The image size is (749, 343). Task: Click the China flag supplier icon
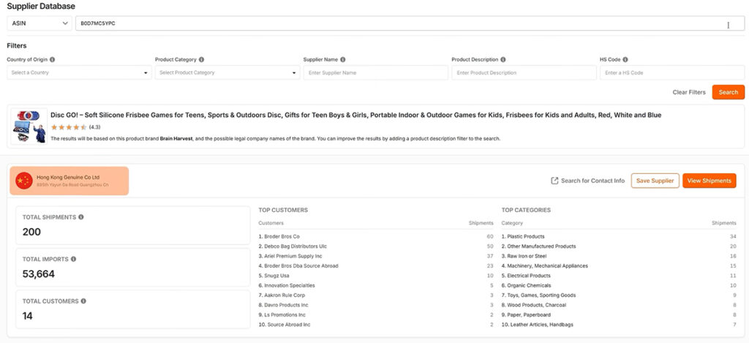click(24, 181)
